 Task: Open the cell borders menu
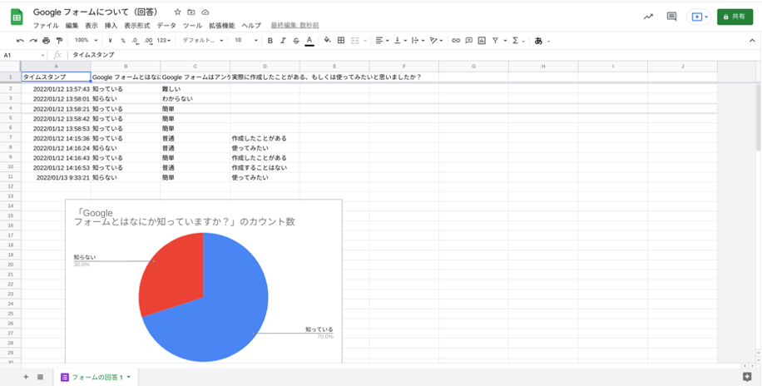(x=341, y=41)
